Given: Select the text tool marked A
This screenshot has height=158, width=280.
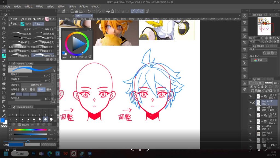Looking at the screenshot, I should [4, 106].
